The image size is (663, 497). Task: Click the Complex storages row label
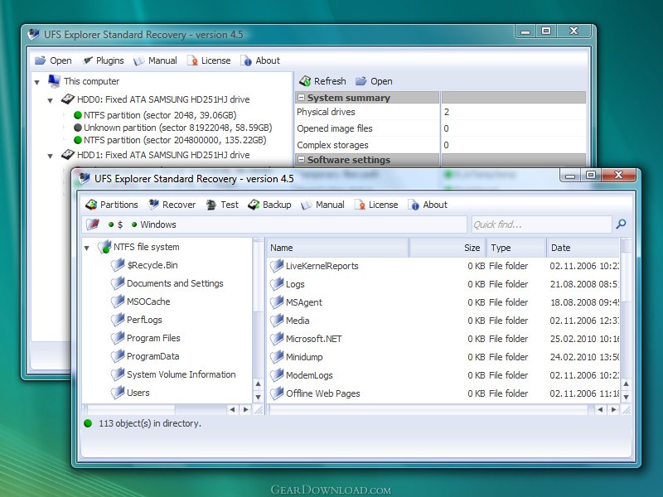[x=332, y=145]
